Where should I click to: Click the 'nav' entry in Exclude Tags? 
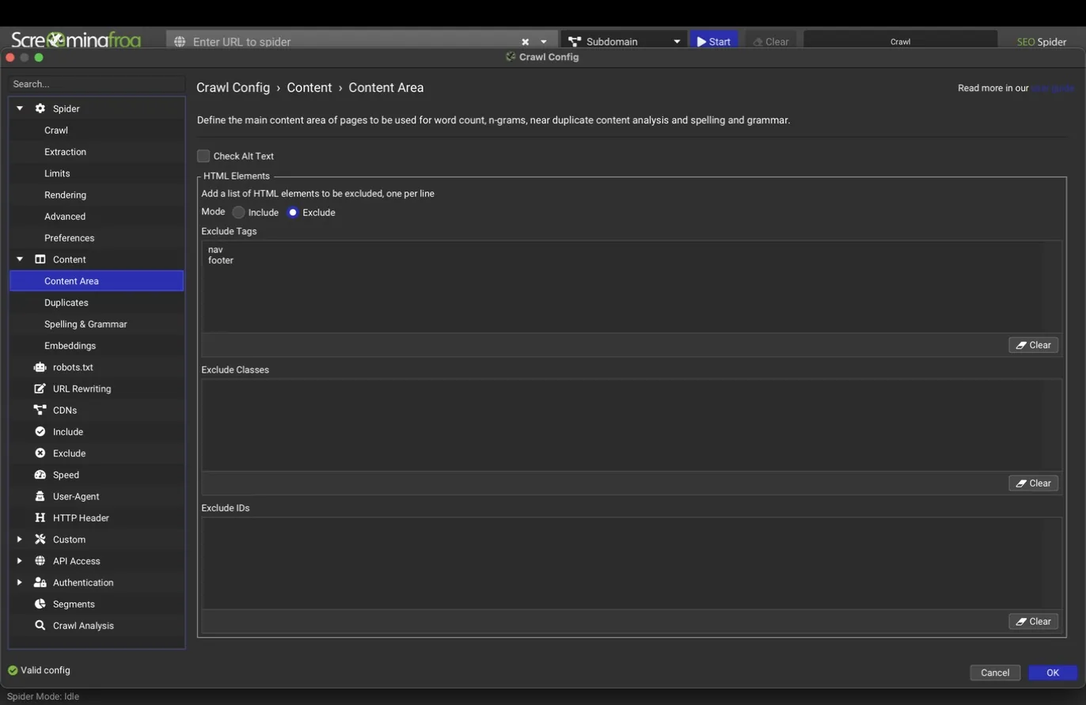coord(215,249)
